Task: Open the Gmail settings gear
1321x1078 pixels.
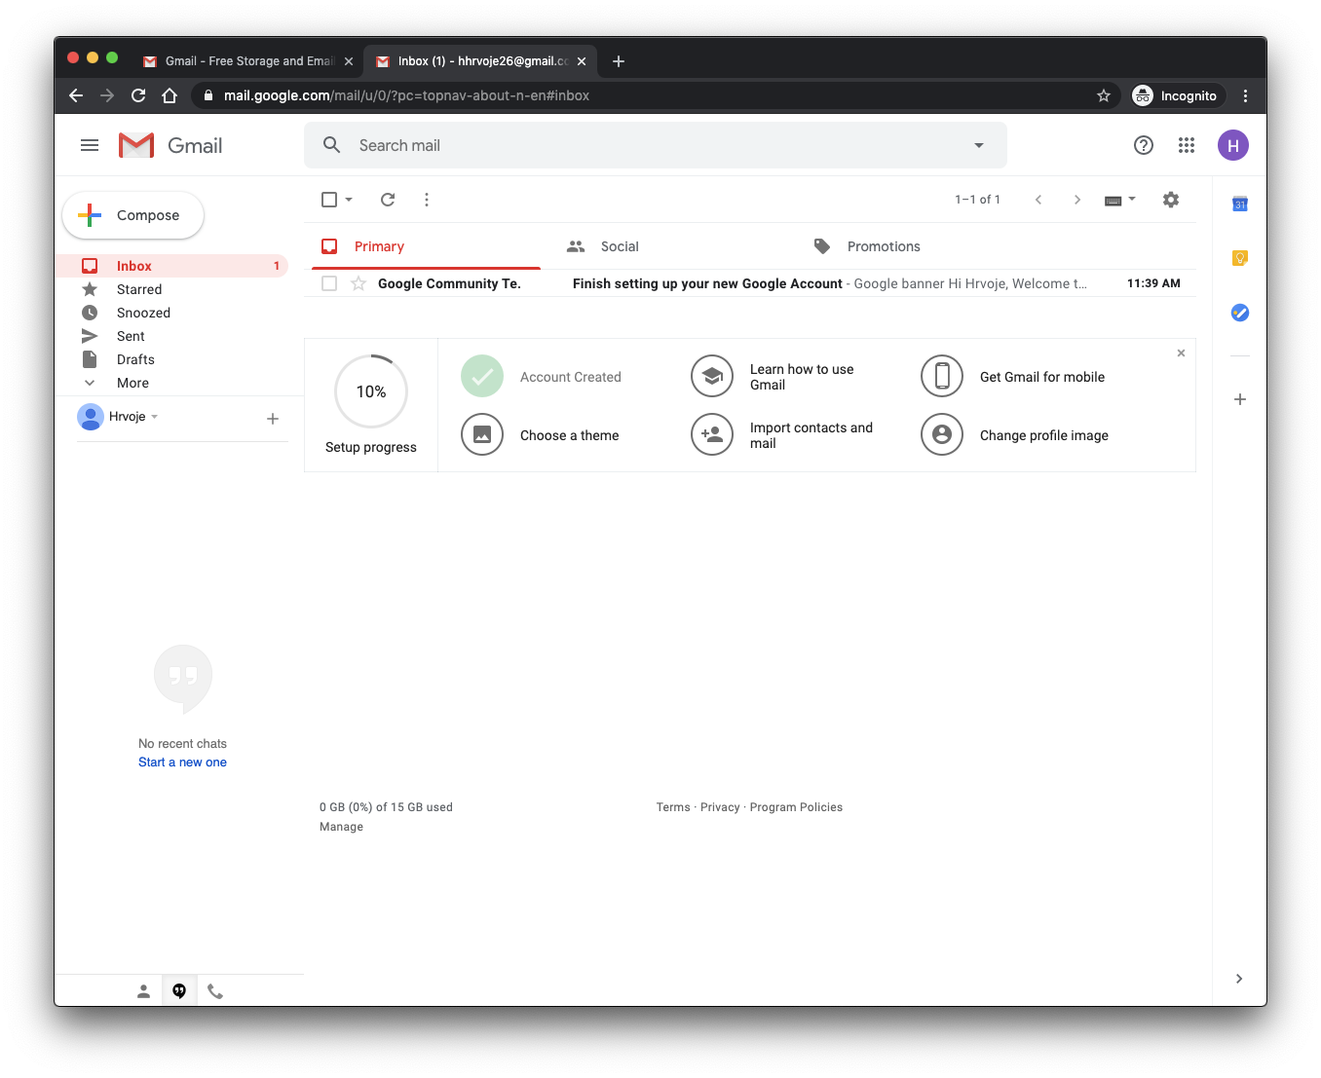Action: 1171,200
